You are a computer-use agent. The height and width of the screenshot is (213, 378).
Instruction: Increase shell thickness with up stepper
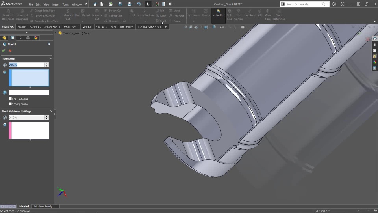[46, 64]
